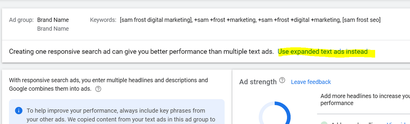Click keyword '[sam frost seo]'
This screenshot has width=410, height=124.
pos(361,20)
